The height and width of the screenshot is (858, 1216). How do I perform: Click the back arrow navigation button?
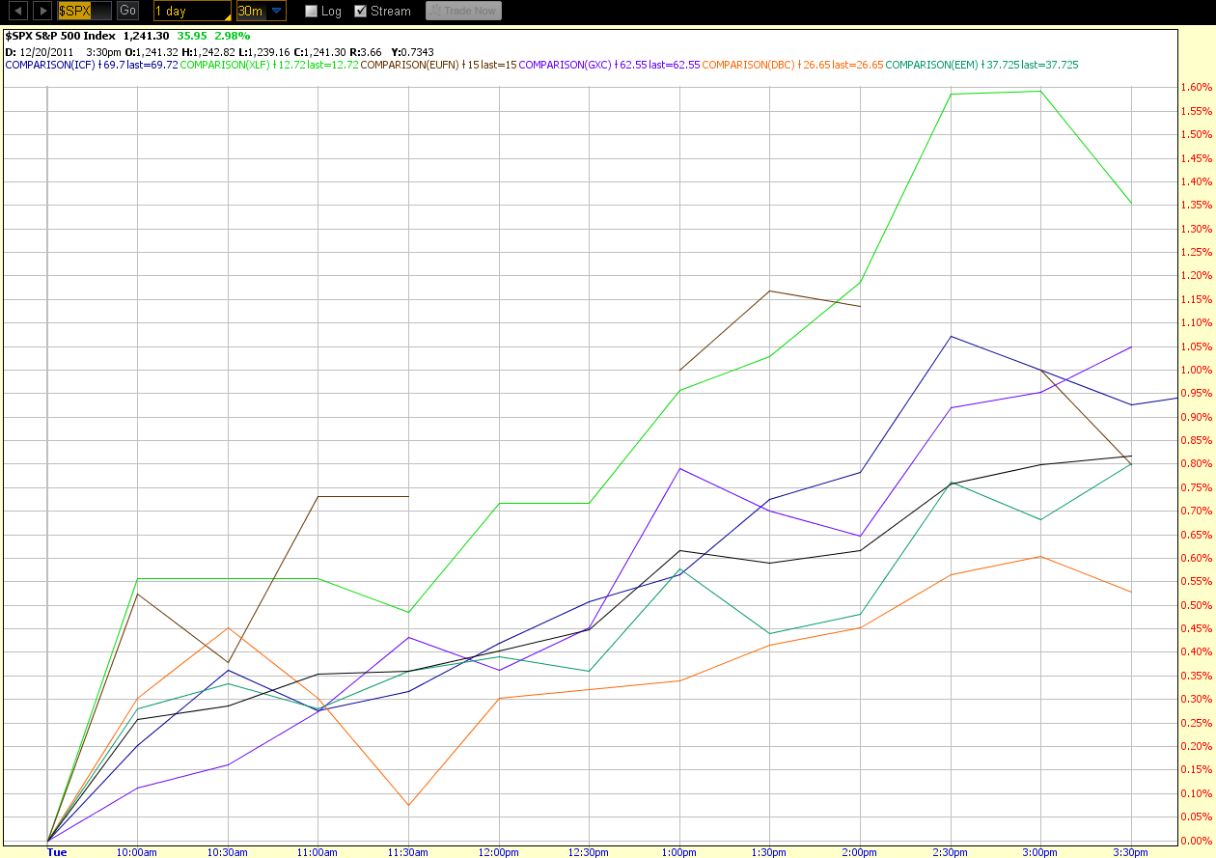(x=17, y=11)
